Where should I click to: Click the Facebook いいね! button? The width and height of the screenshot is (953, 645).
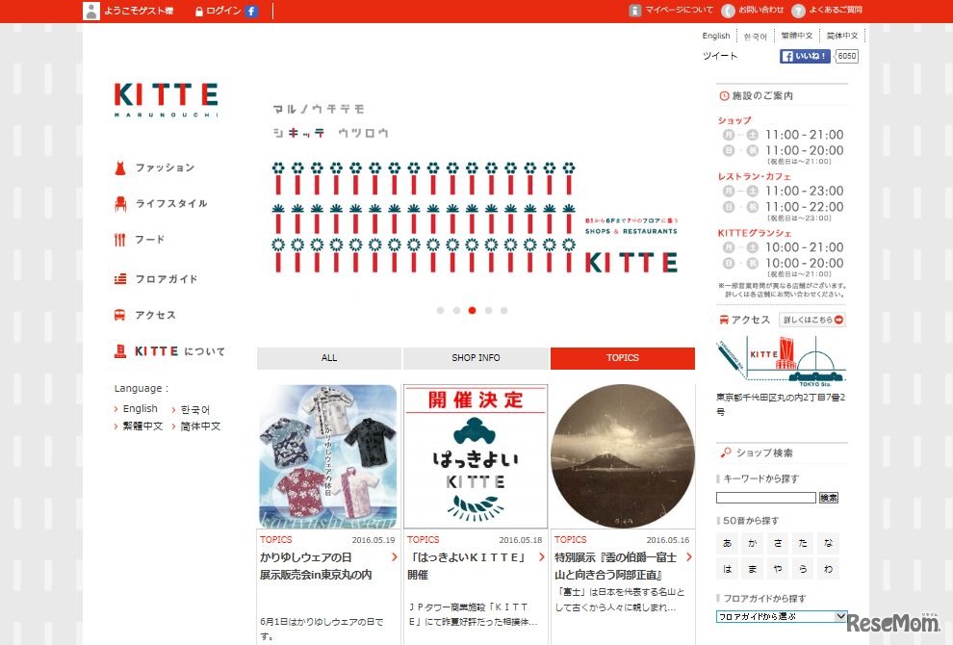click(x=805, y=57)
